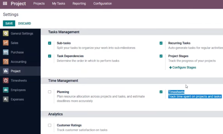Go to Timesheets settings in sidebar

coord(20,81)
